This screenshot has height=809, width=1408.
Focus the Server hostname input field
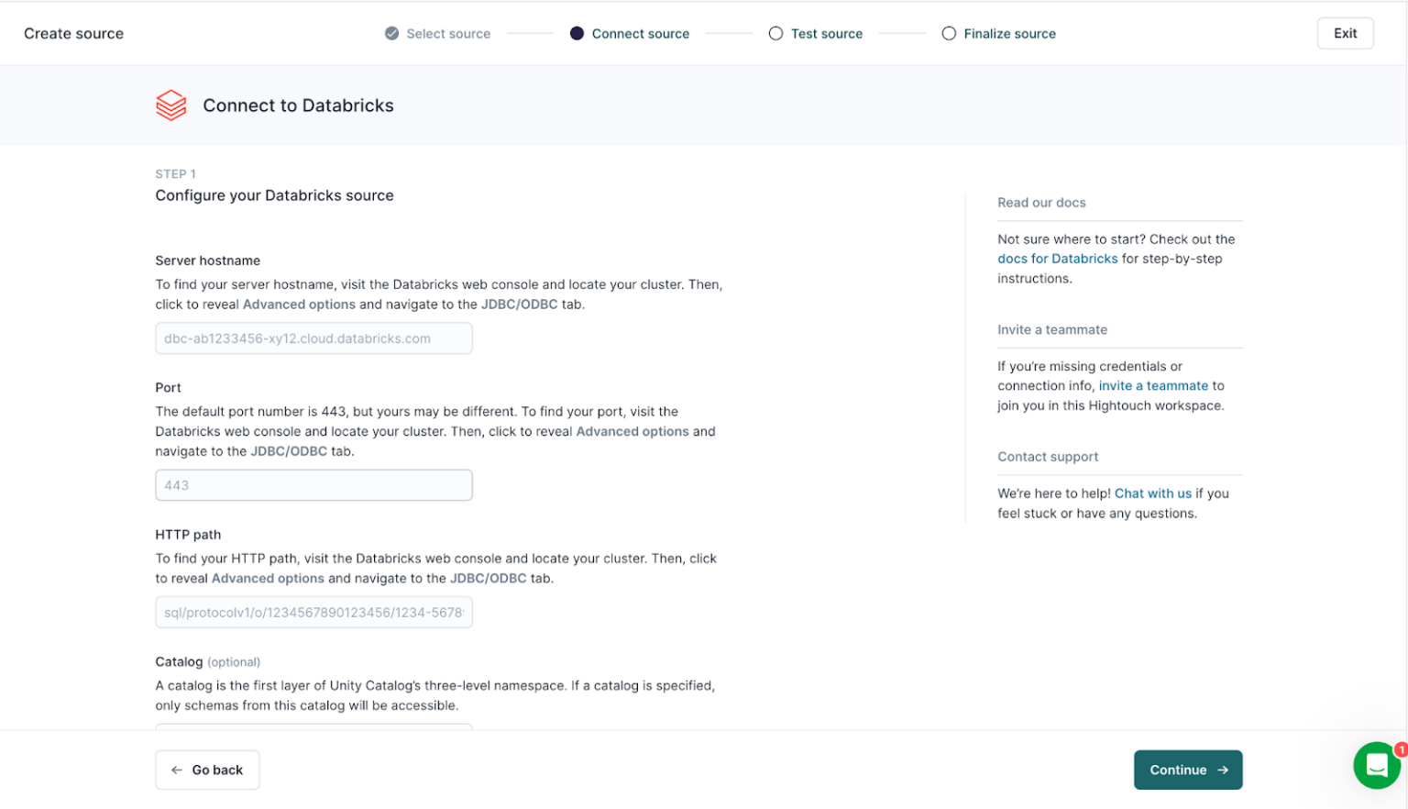[x=313, y=338]
